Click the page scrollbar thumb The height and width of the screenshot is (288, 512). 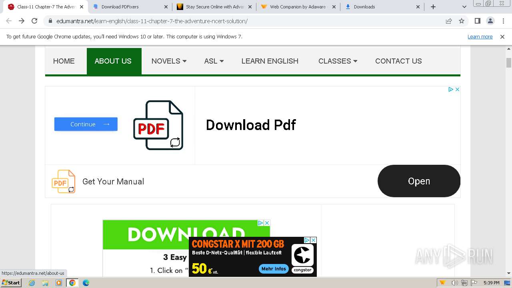pyautogui.click(x=509, y=63)
